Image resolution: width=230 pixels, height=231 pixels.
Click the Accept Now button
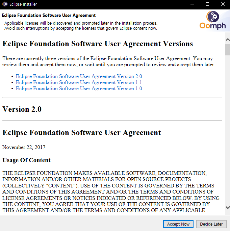click(178, 224)
